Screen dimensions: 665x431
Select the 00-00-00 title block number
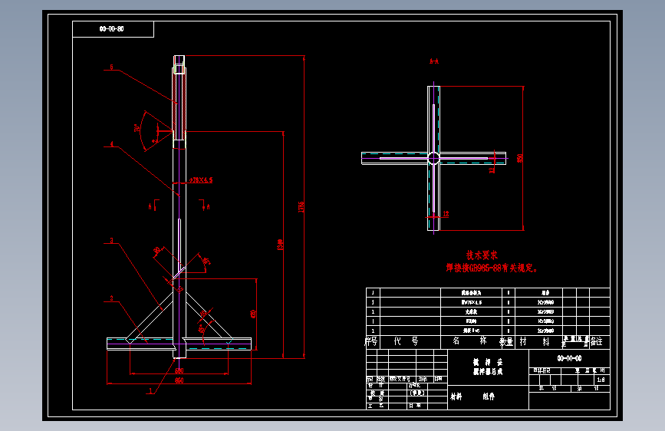(x=569, y=358)
